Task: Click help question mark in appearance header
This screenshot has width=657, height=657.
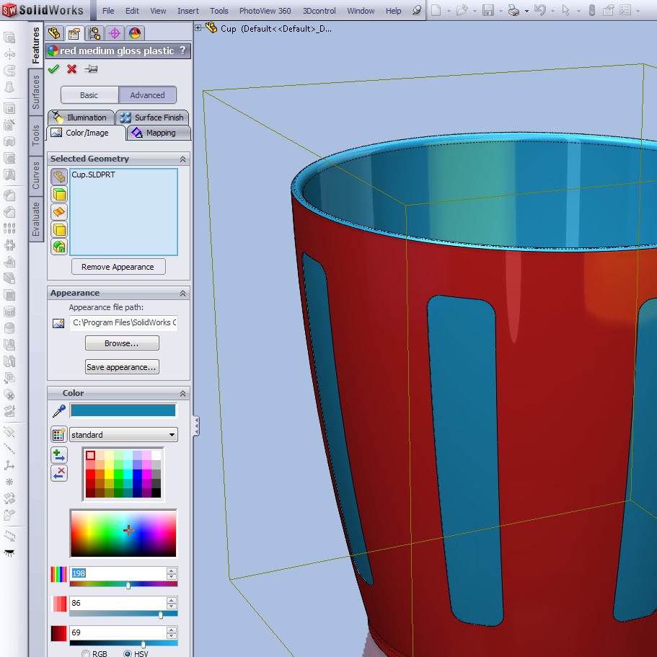Action: 182,50
